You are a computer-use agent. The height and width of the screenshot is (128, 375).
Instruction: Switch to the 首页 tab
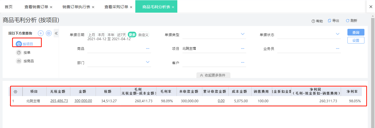[9, 7]
